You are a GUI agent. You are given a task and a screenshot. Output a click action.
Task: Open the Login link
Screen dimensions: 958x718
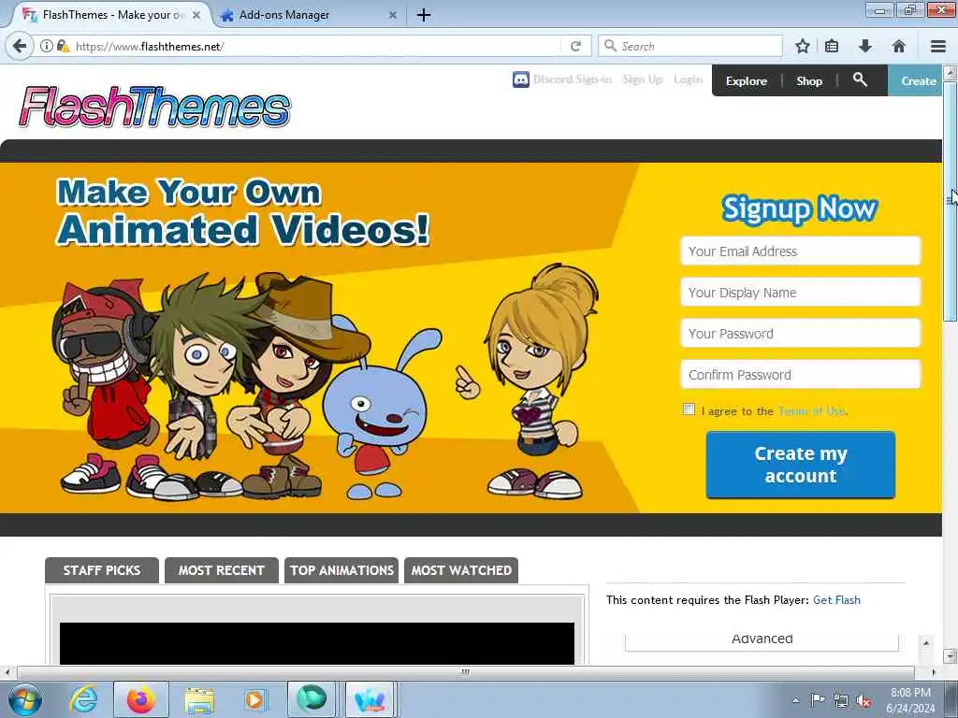tap(688, 79)
